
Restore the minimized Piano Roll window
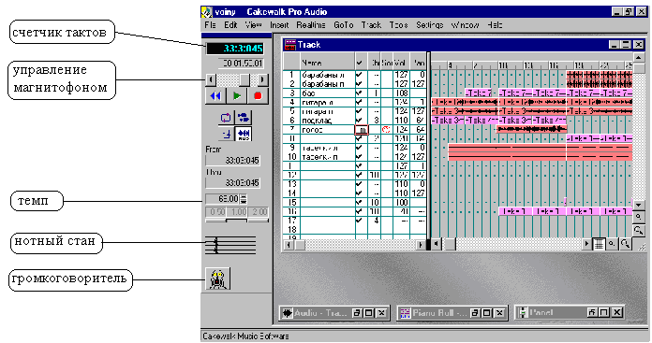[474, 313]
